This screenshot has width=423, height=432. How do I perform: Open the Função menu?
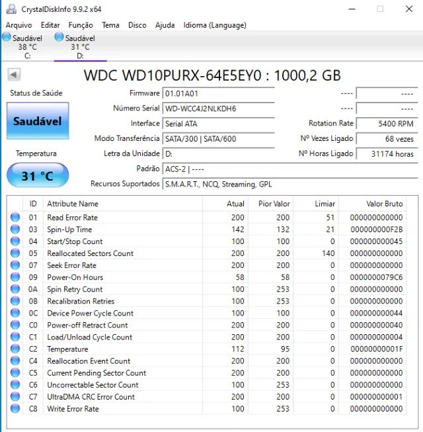point(81,25)
